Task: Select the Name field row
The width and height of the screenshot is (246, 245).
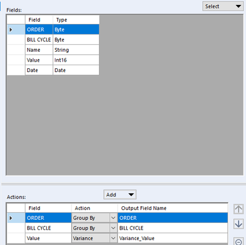Action: (53, 50)
